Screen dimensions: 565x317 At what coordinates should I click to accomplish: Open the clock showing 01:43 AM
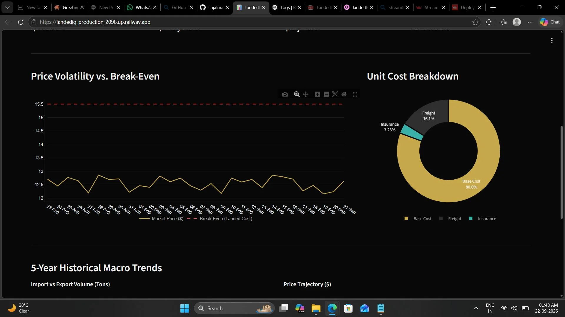click(x=546, y=308)
